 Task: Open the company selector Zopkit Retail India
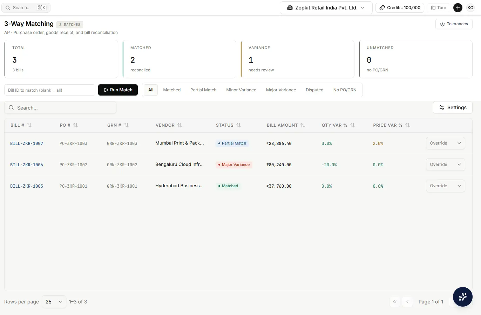pos(326,8)
